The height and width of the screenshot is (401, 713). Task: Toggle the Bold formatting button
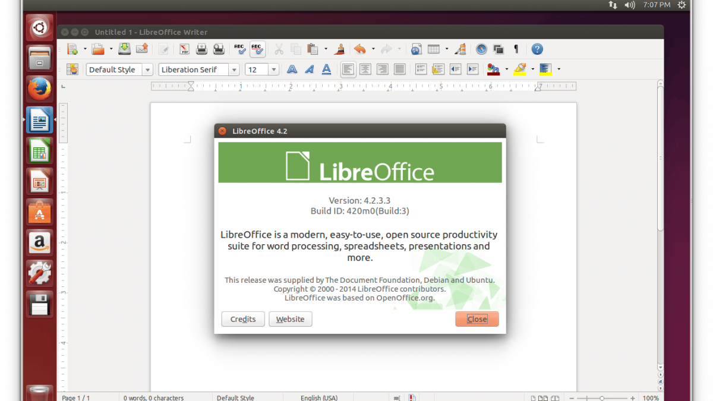[292, 70]
